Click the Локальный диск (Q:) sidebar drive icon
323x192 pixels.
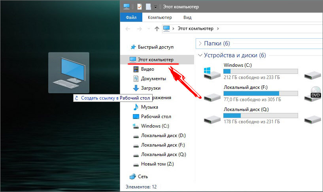click(x=136, y=155)
